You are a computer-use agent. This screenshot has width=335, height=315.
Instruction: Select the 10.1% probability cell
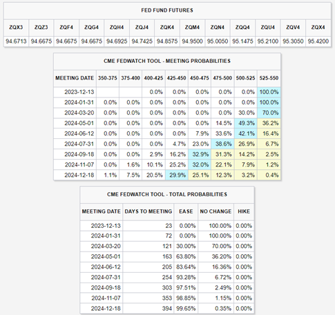click(x=153, y=164)
